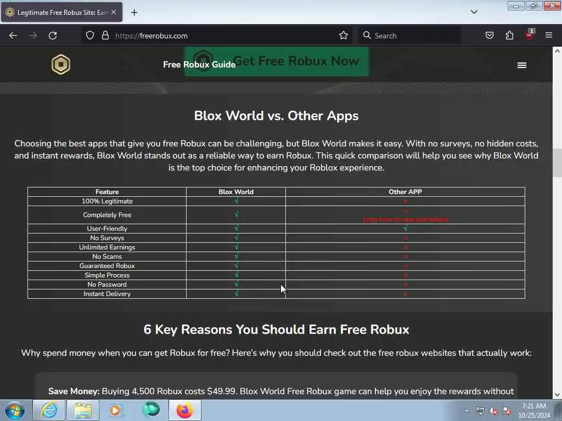Open the Free Robux Guide link
This screenshot has height=421, width=562.
tap(199, 65)
